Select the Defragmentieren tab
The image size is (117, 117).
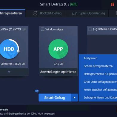(x=13, y=13)
